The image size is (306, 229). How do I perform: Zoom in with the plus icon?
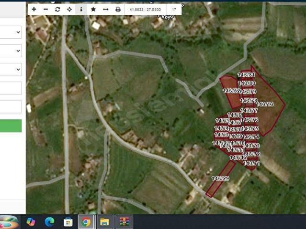pos(34,9)
